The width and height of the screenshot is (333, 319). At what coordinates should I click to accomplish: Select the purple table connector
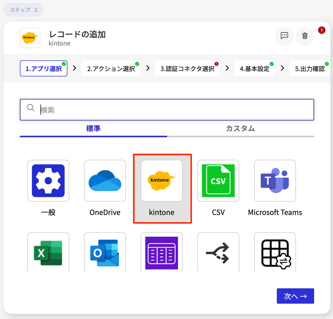(x=161, y=253)
